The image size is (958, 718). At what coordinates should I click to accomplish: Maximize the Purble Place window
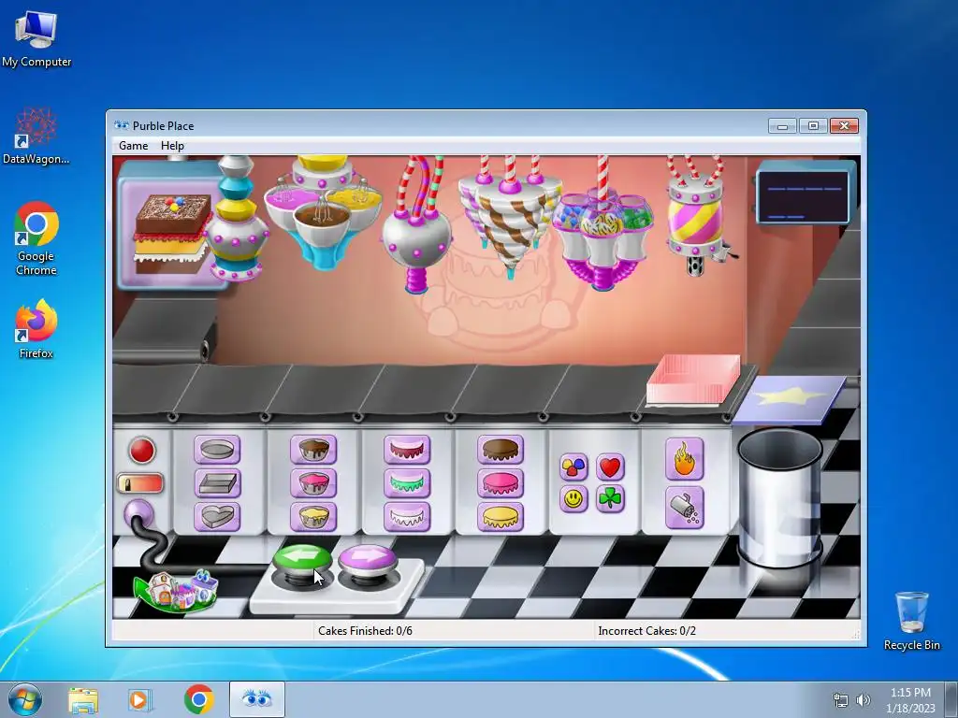[813, 126]
